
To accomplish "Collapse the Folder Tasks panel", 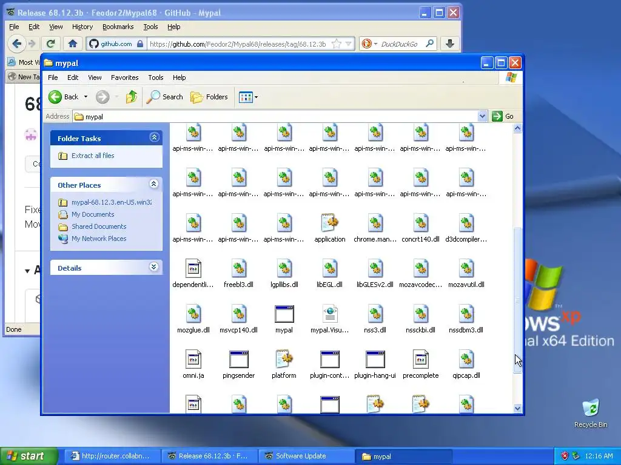I will click(154, 137).
